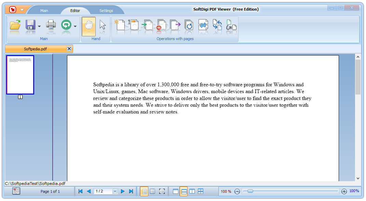Screen dimensions: 366x201
Task: Click the thumbnail page number label 1
Action: click(20, 97)
